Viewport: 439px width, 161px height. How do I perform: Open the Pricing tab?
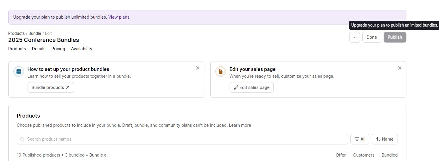pos(58,49)
